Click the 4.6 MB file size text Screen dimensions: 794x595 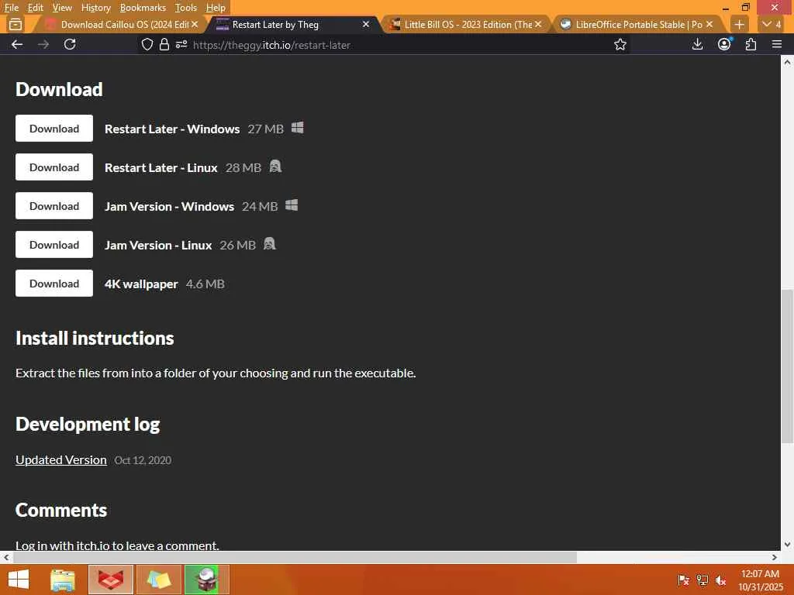[205, 284]
